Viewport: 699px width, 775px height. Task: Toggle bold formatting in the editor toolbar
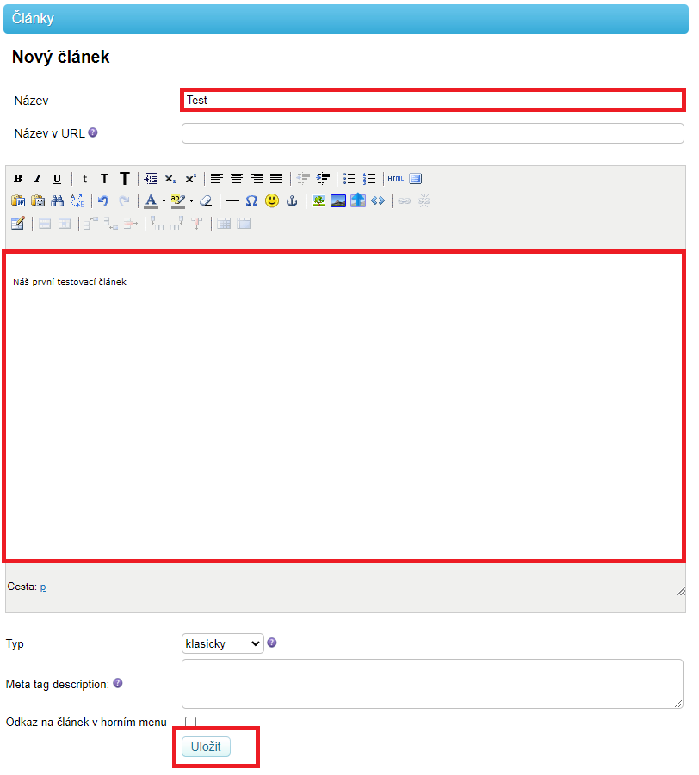(x=18, y=179)
